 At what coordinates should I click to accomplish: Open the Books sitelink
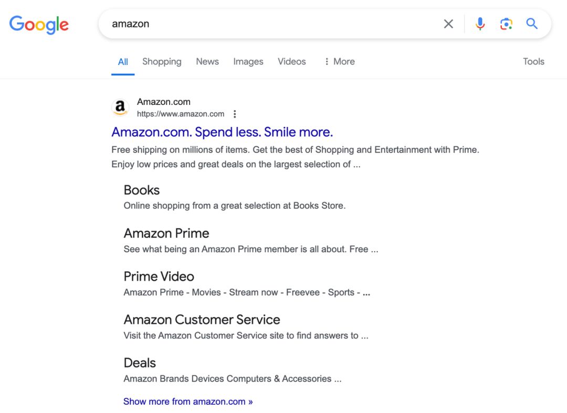click(142, 190)
